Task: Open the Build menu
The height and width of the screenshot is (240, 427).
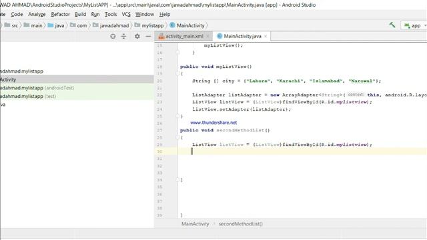Action: (x=80, y=14)
